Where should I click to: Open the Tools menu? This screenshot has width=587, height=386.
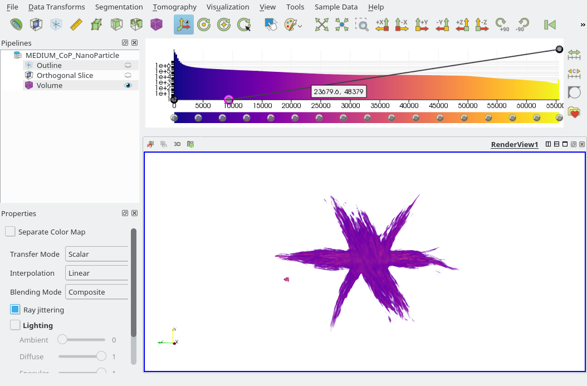(295, 7)
